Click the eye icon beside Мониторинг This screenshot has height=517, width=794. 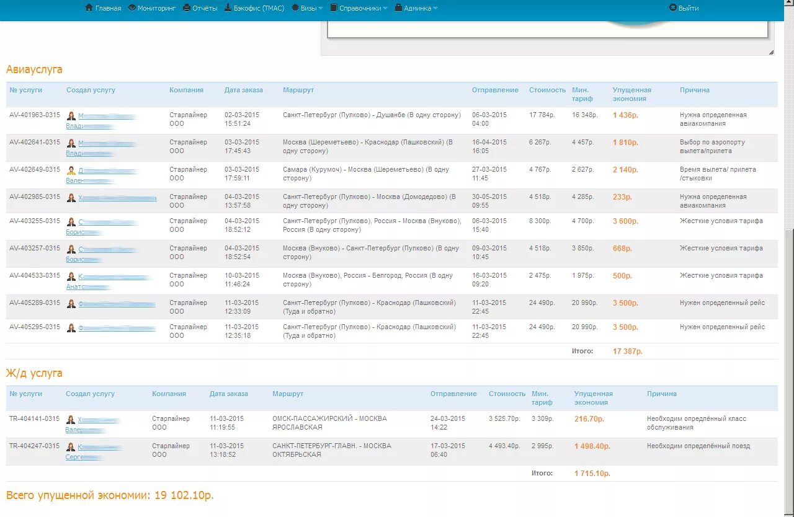(132, 8)
